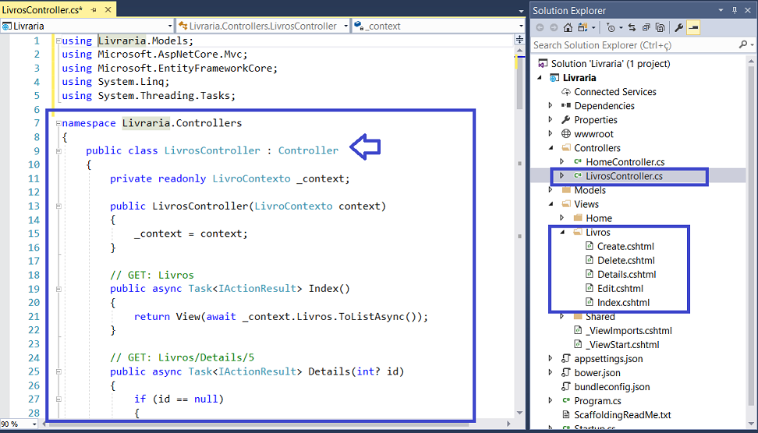758x433 pixels.
Task: Expand the Dependencies node
Action: 551,106
